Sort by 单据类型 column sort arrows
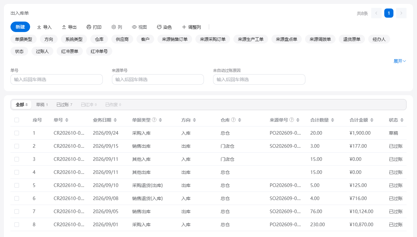Image resolution: width=417 pixels, height=237 pixels. pos(160,120)
